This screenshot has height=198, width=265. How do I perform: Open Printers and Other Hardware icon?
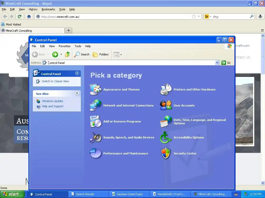coord(166,89)
